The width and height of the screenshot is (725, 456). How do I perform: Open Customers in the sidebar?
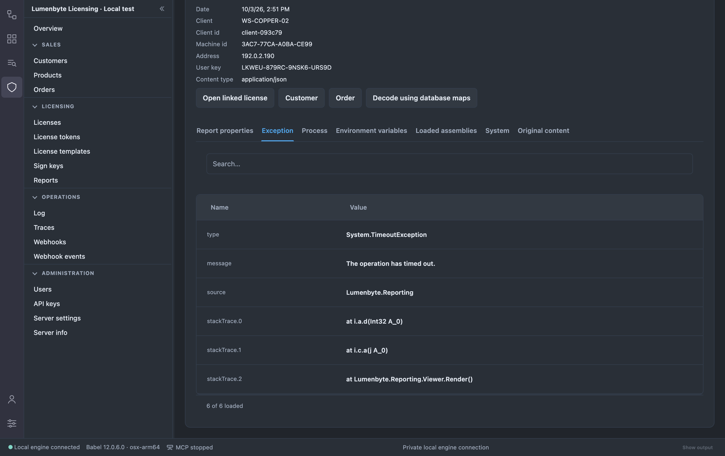pos(50,61)
